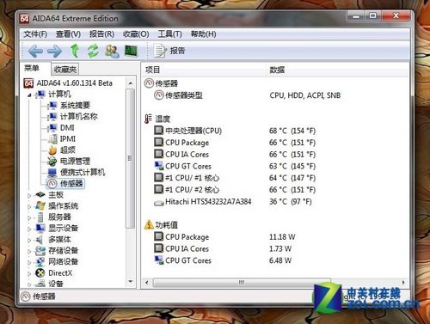This screenshot has width=430, height=324.
Task: Collapse the 计算机 tree node
Action: [29, 95]
